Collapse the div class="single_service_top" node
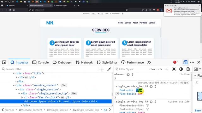The image size is (202, 113). click(x=19, y=94)
